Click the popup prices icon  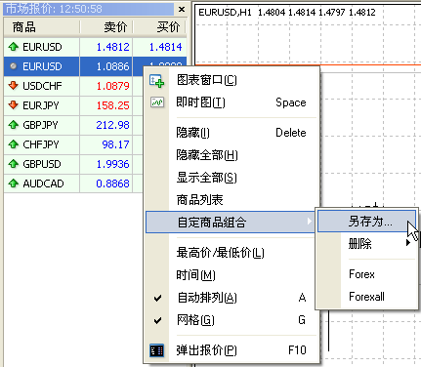(x=156, y=350)
